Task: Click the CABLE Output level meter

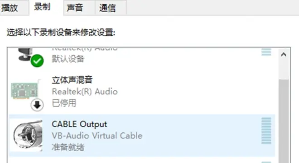Action: coord(266,130)
